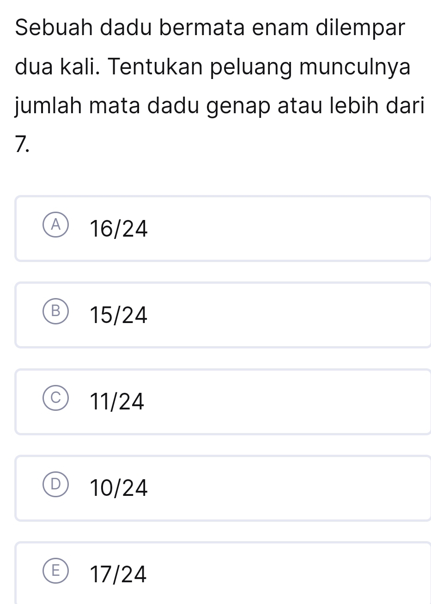Choose the option card containing 16/24

(277, 229)
